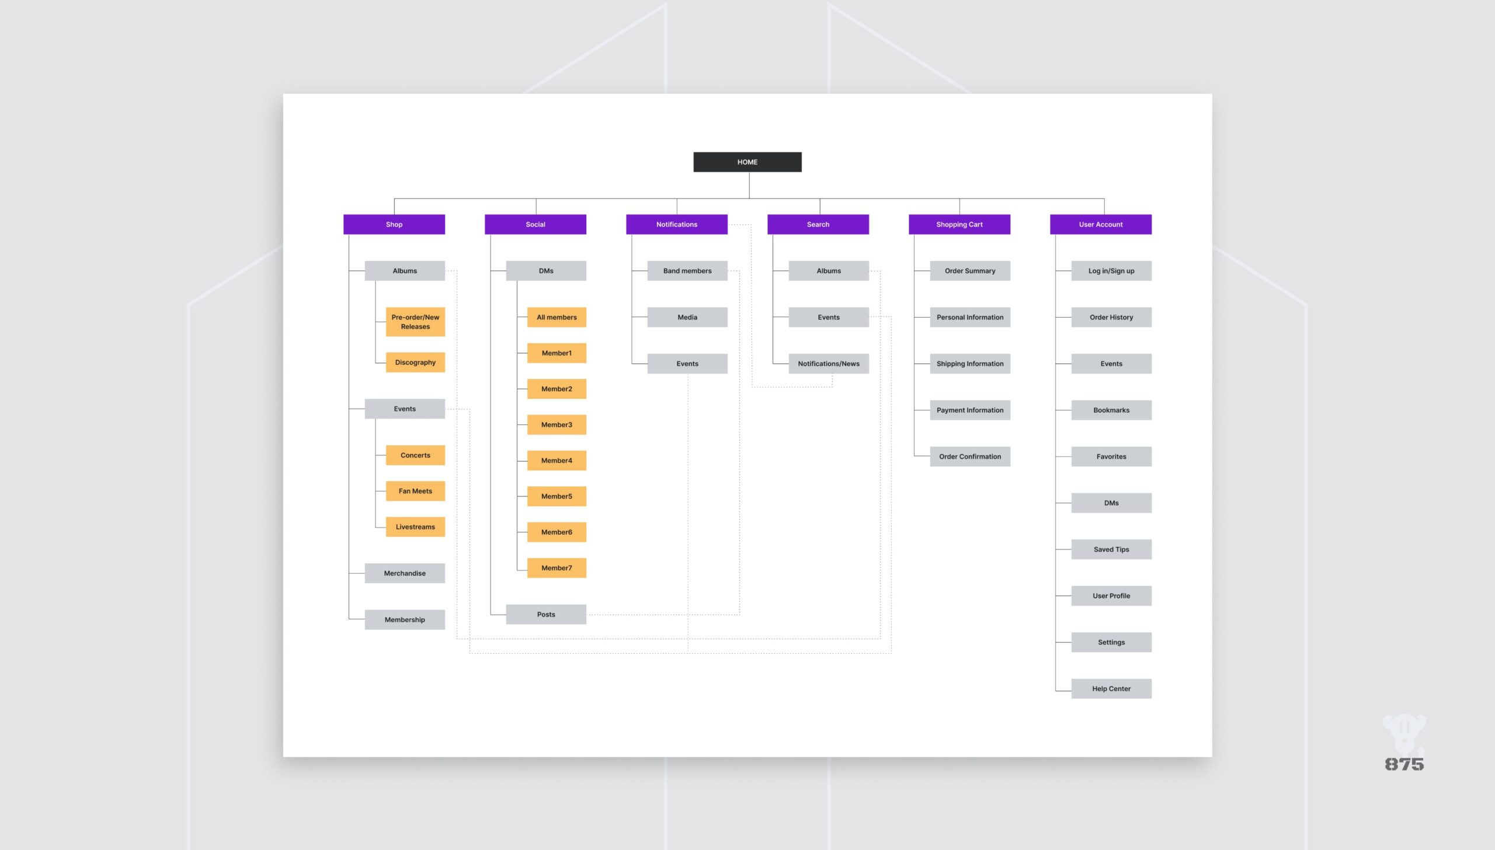Click the Posts node under Social

point(545,613)
